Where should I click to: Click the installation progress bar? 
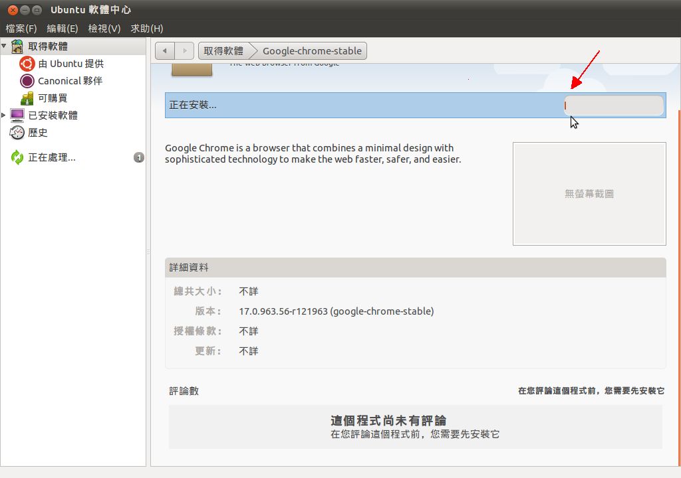click(x=614, y=106)
